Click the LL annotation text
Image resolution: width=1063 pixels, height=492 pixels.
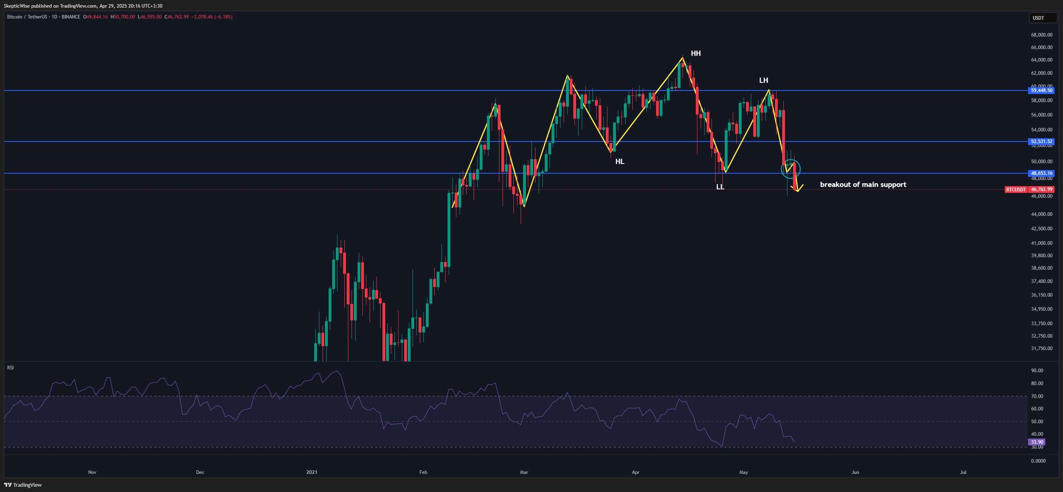pyautogui.click(x=720, y=187)
